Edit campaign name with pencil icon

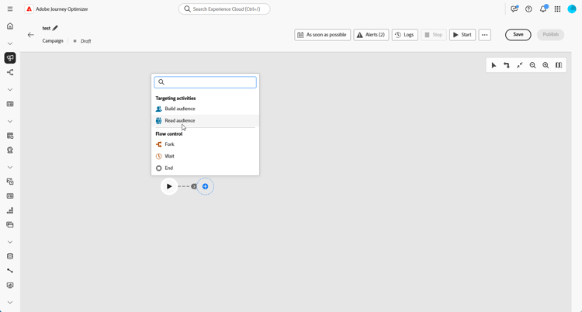click(55, 28)
